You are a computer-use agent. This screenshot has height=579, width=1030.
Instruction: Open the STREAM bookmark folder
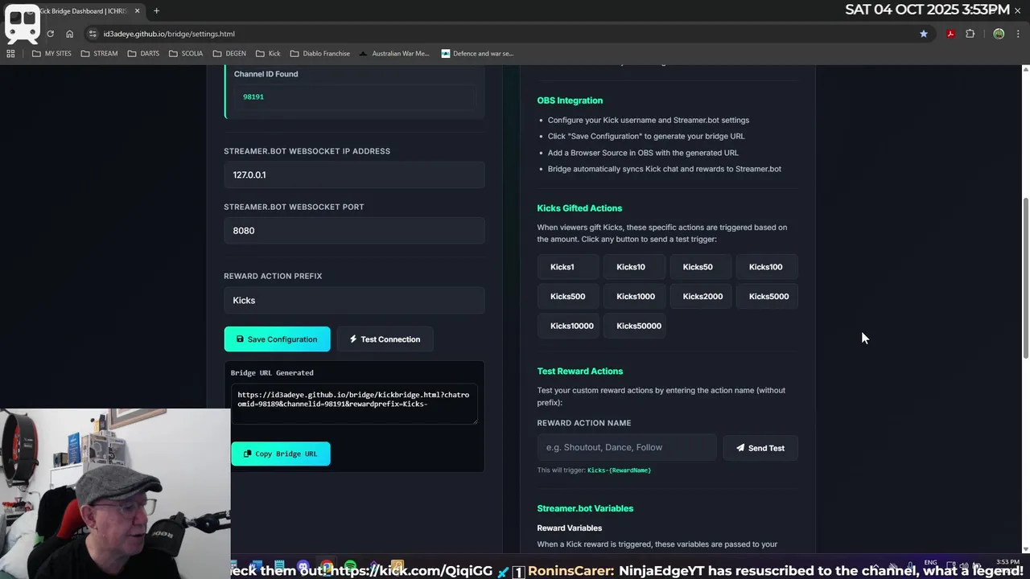[99, 54]
